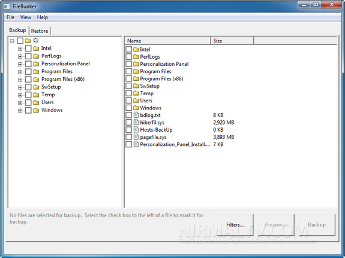
Task: Start backup with the Backup button
Action: pos(317,224)
